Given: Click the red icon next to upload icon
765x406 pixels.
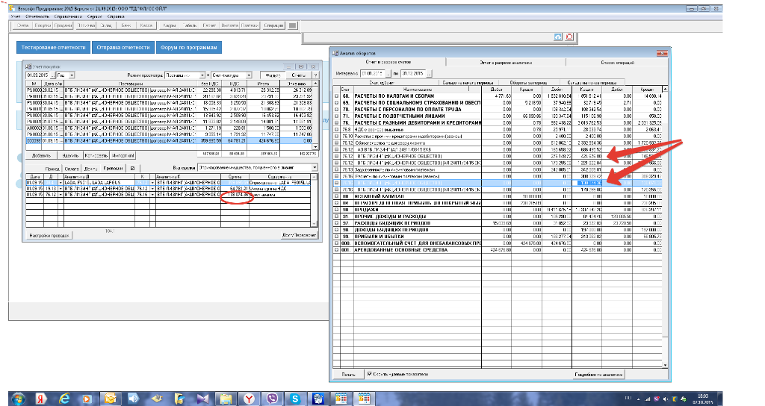Looking at the screenshot, I should tap(569, 37).
